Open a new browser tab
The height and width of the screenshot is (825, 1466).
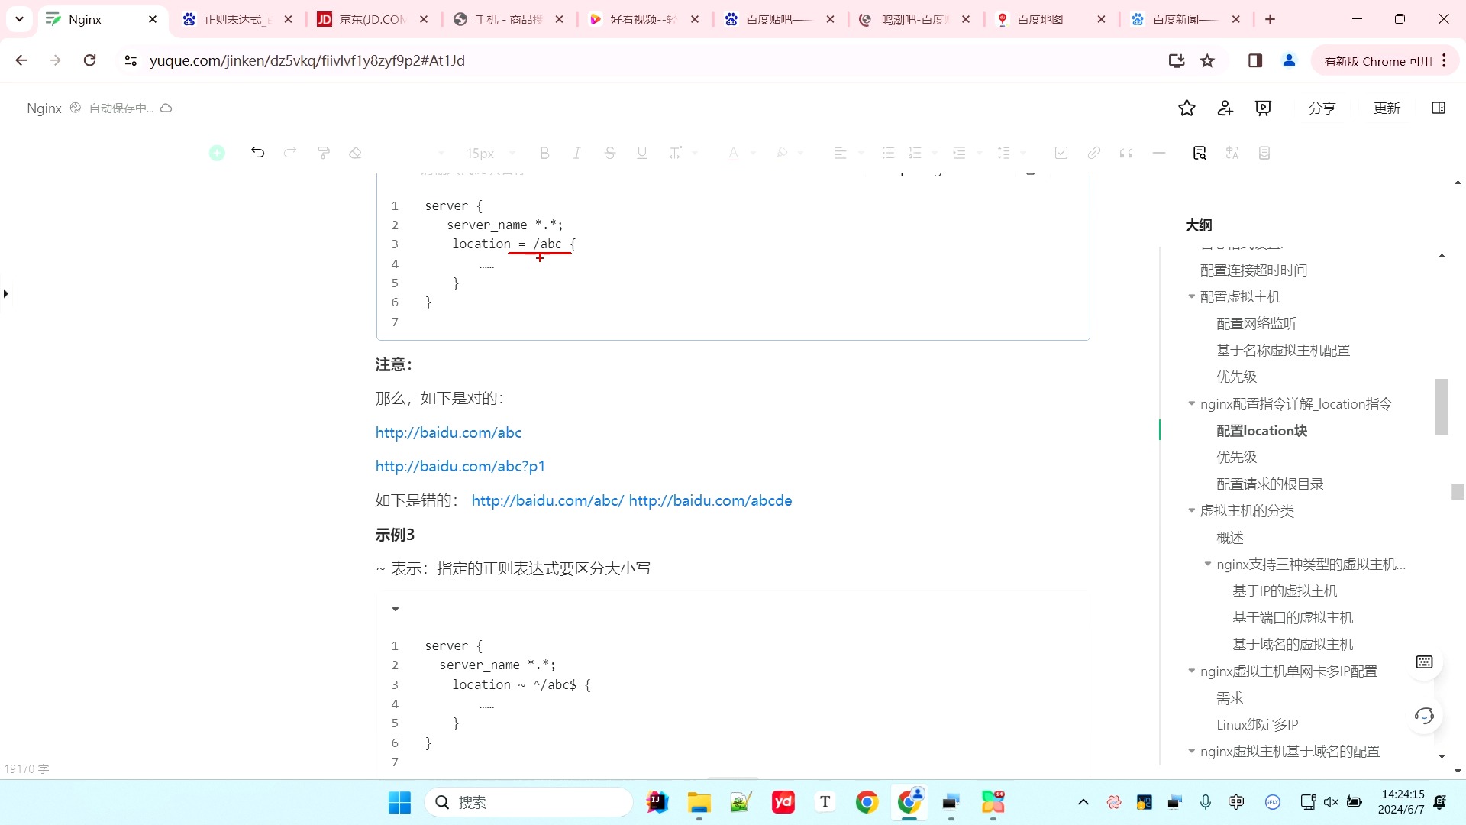[x=1271, y=19]
